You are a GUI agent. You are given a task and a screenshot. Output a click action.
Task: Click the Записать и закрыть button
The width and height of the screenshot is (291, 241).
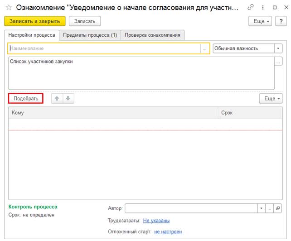[35, 21]
